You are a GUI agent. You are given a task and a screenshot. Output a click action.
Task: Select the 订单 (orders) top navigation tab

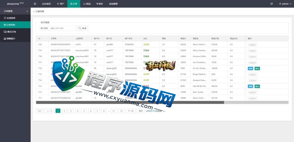pos(73,4)
